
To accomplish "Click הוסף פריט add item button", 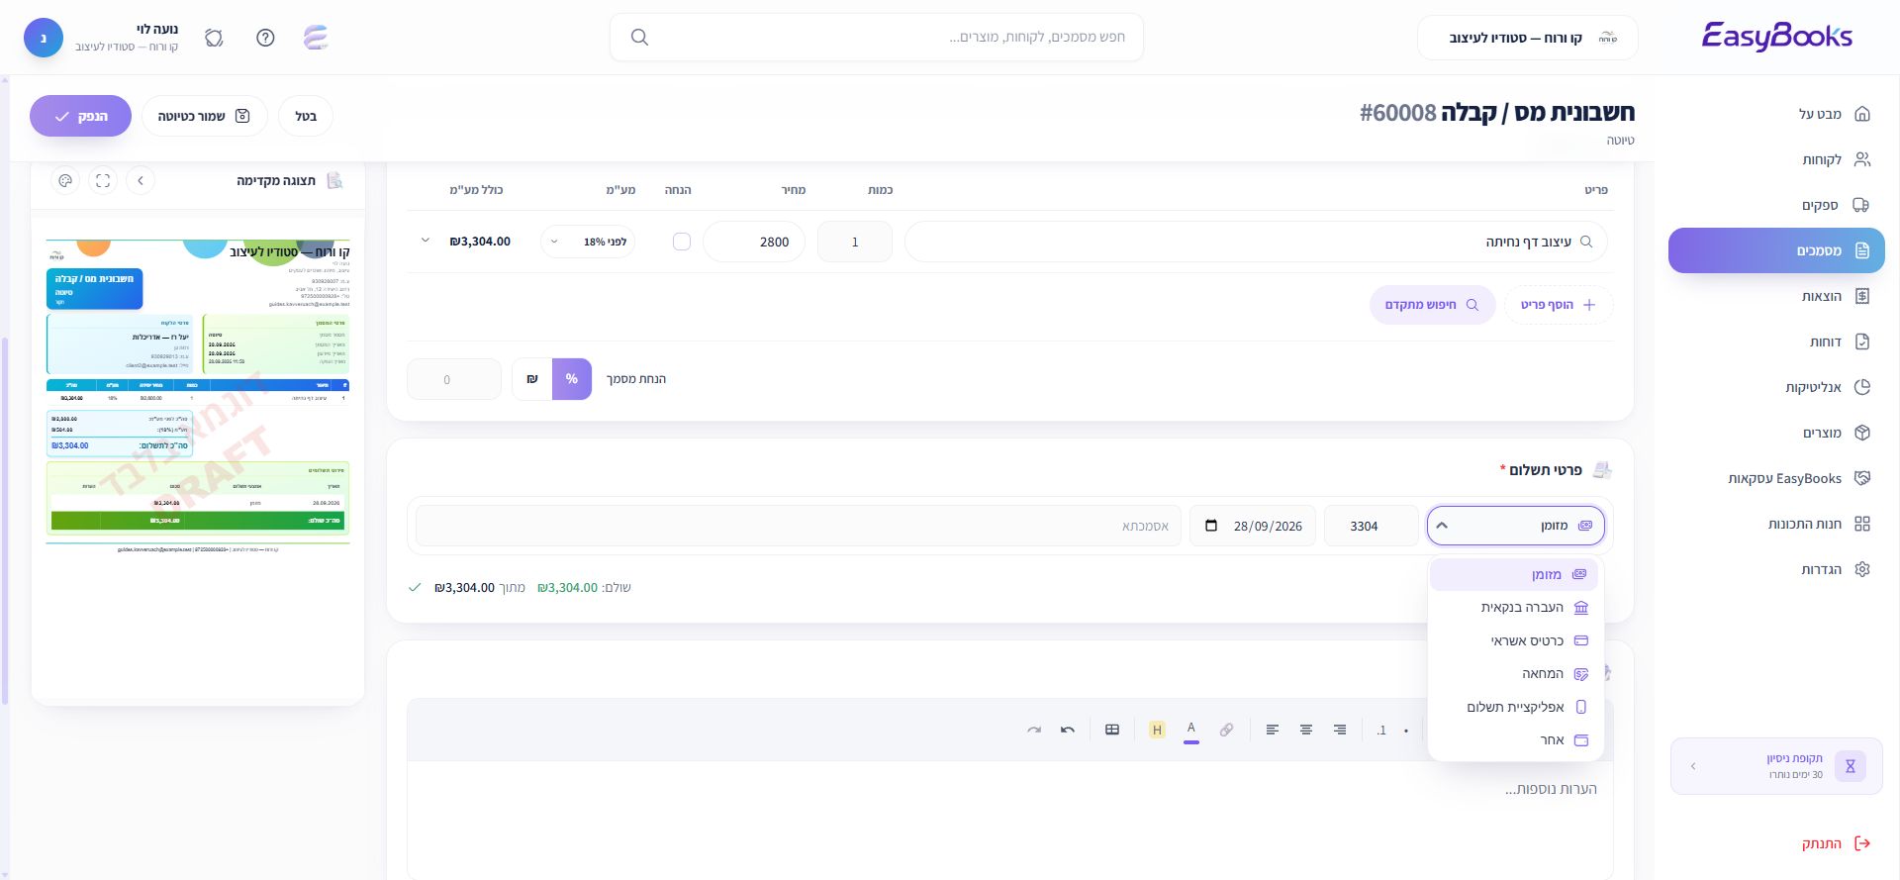I will point(1559,305).
